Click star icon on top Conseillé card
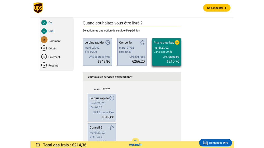The image size is (264, 148). tap(142, 42)
